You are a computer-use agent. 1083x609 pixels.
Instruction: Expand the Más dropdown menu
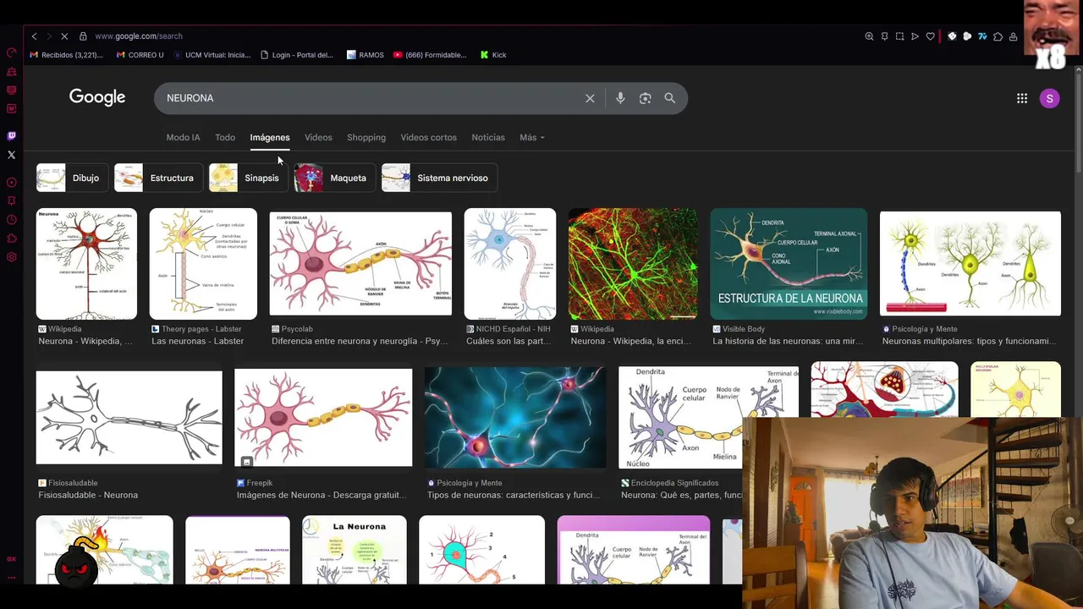tap(532, 137)
